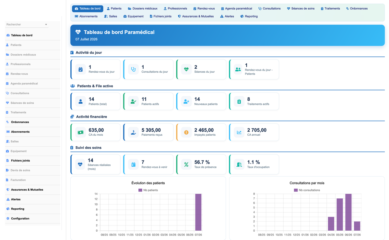Click the sidebar Reporting pie chart icon

[x=8, y=209]
